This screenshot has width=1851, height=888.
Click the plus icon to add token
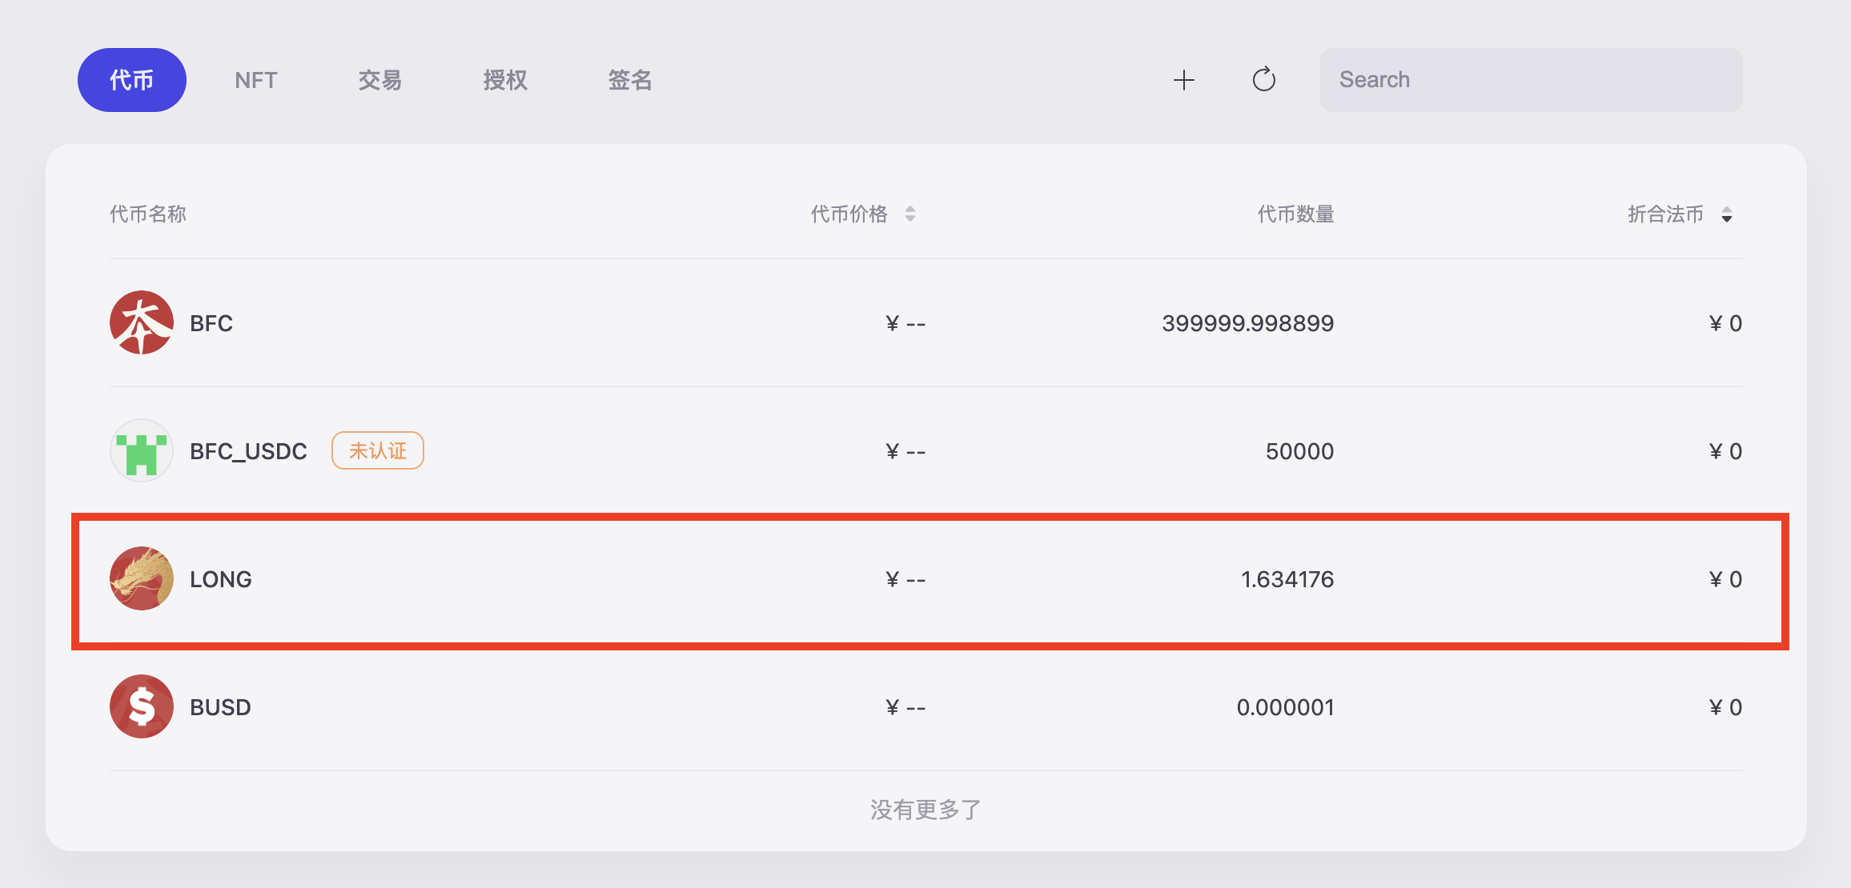point(1183,80)
